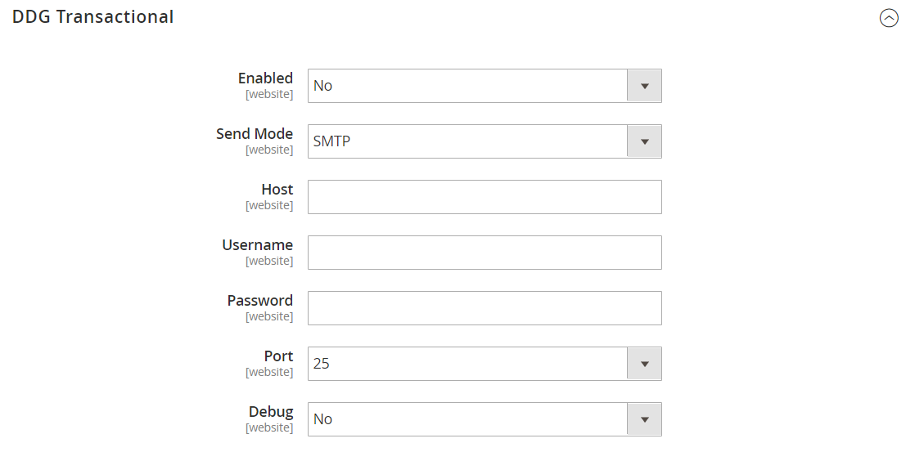Image resolution: width=906 pixels, height=452 pixels.
Task: Click the Host field label
Action: pyautogui.click(x=277, y=190)
